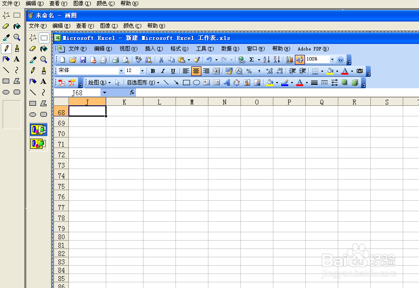Click the Camera icon on formatting toolbar
Screen dimensions: 419x288
360,71
